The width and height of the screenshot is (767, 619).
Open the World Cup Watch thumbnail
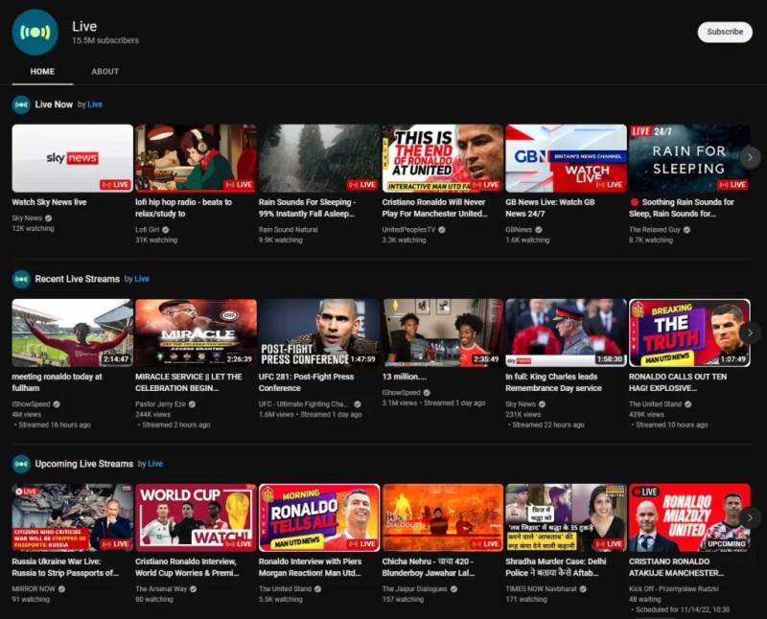(x=196, y=517)
